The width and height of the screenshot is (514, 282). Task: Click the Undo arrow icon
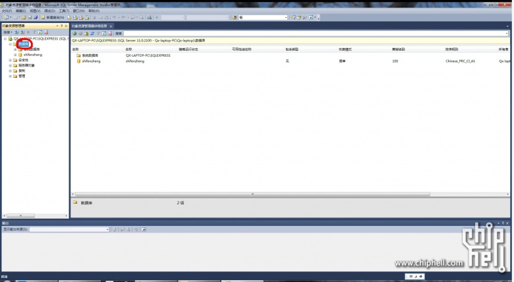click(x=115, y=17)
